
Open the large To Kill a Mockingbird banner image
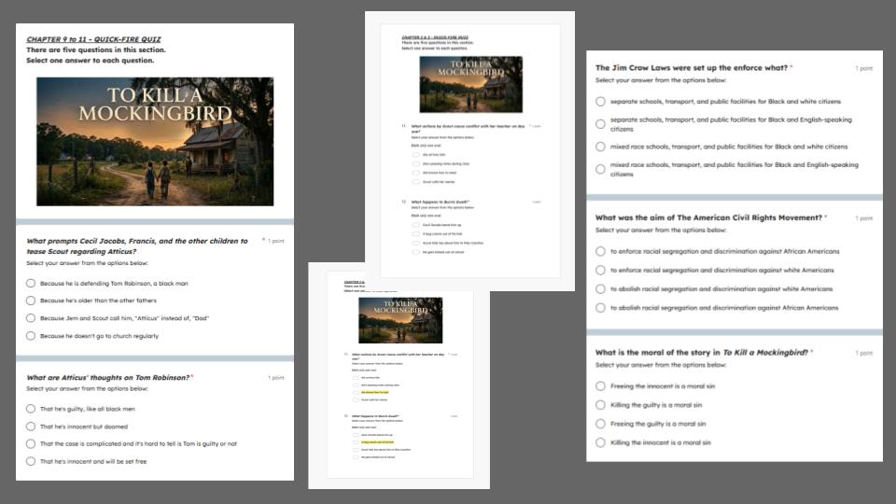click(x=155, y=142)
